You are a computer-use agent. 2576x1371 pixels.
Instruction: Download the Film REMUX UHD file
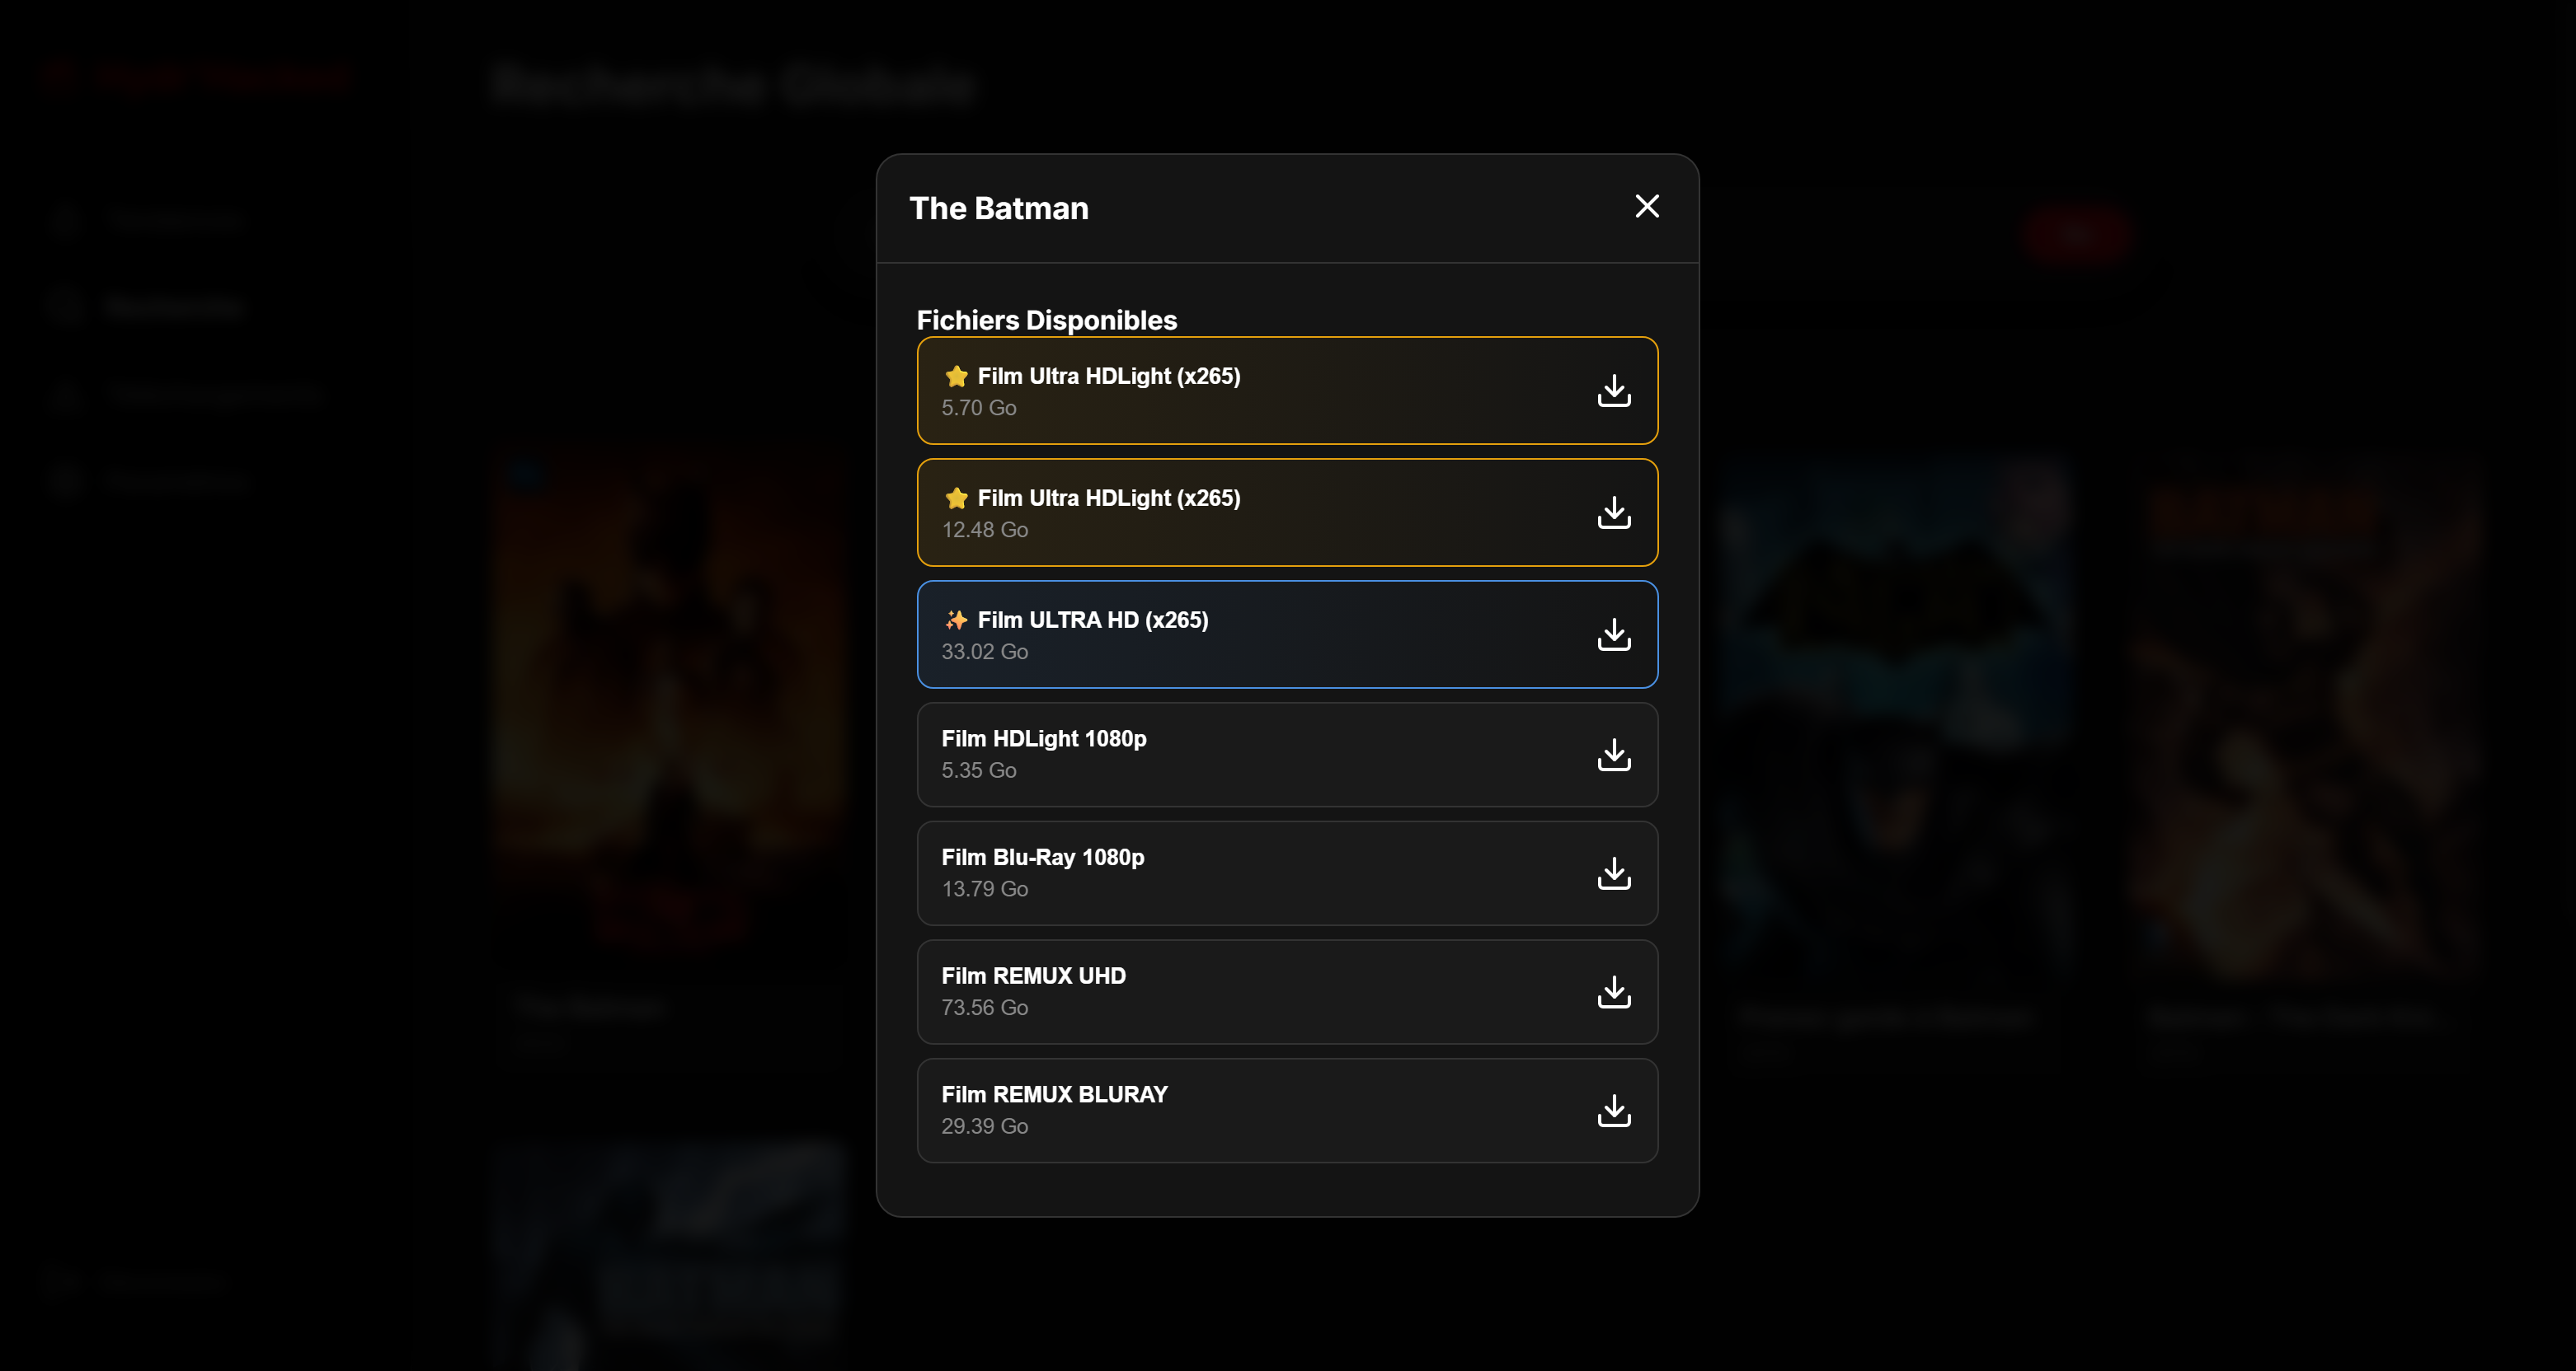[1614, 992]
